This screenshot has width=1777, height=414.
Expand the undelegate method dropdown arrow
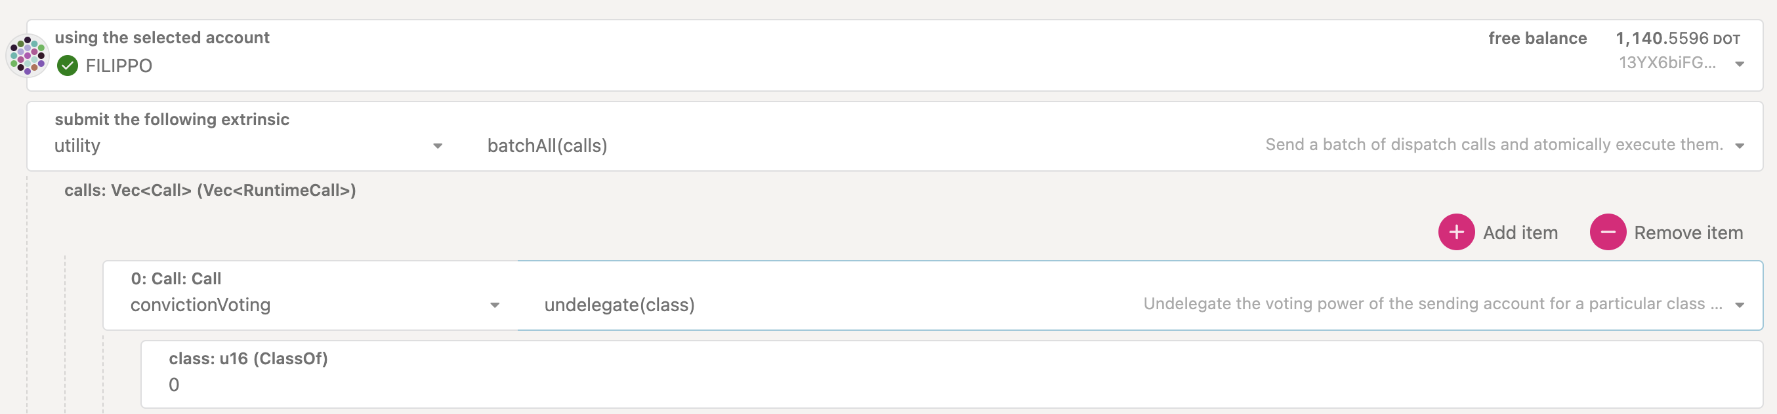coord(1740,305)
